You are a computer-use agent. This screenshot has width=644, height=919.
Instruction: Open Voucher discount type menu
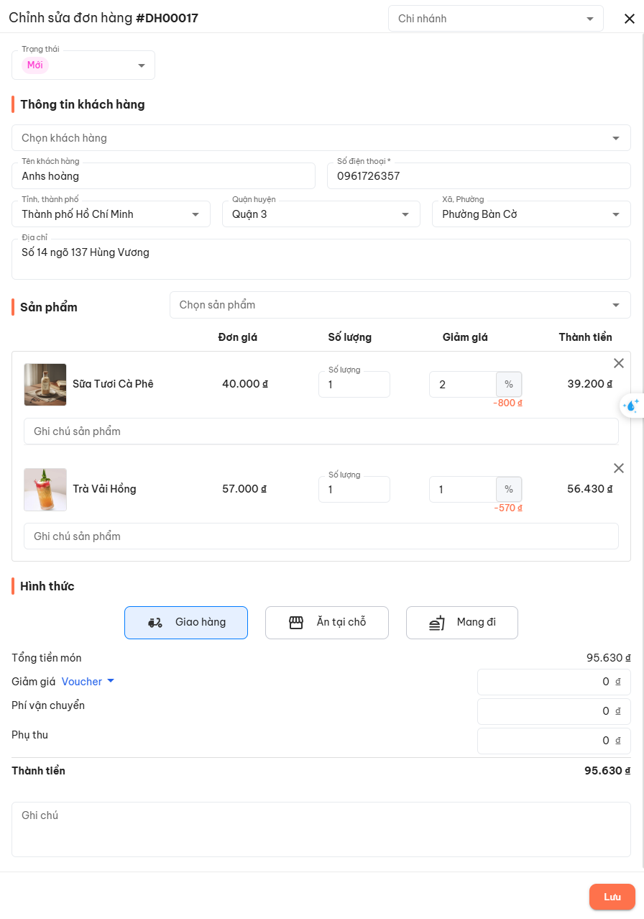click(88, 682)
